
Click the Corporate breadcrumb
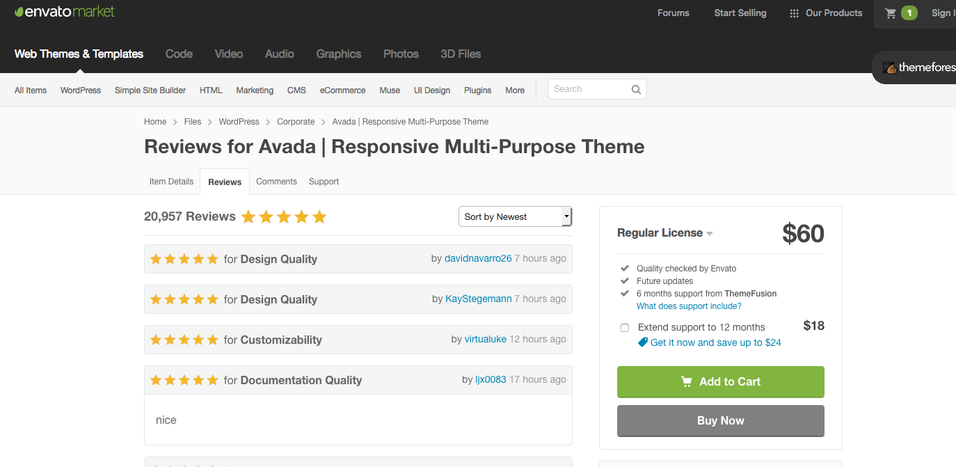(x=296, y=122)
